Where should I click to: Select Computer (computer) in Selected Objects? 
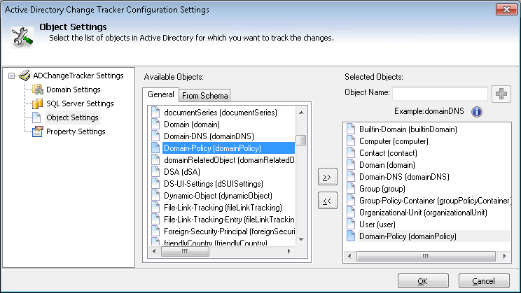point(394,141)
